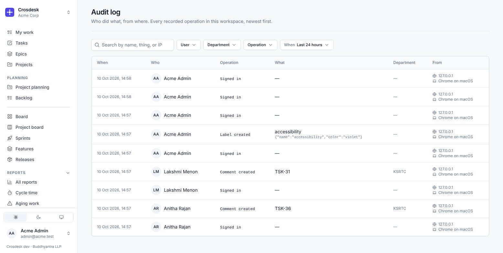Switch to system theme

[x=61, y=217]
